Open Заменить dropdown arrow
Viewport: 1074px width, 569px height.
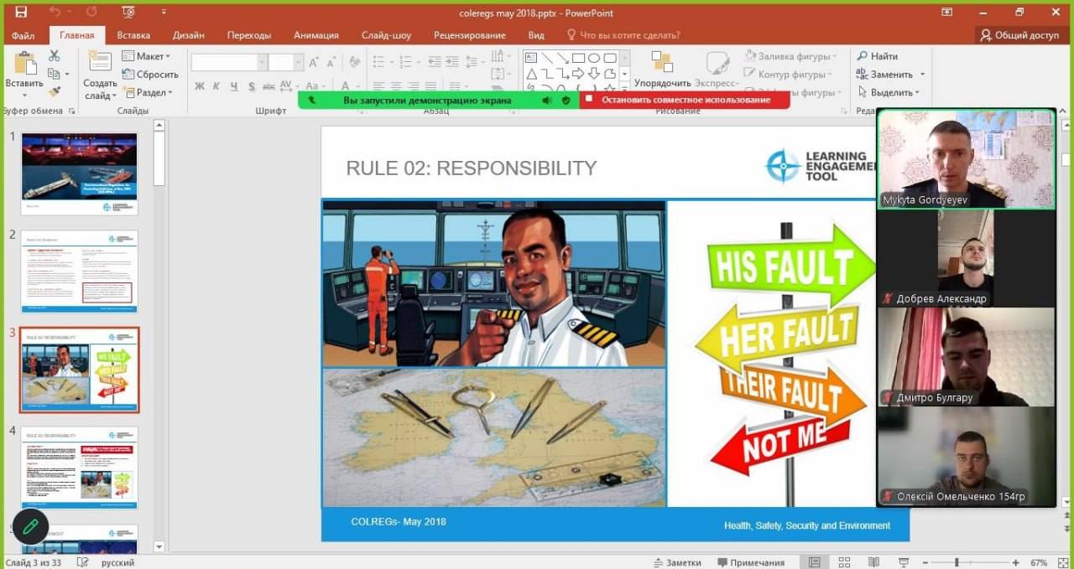point(922,75)
